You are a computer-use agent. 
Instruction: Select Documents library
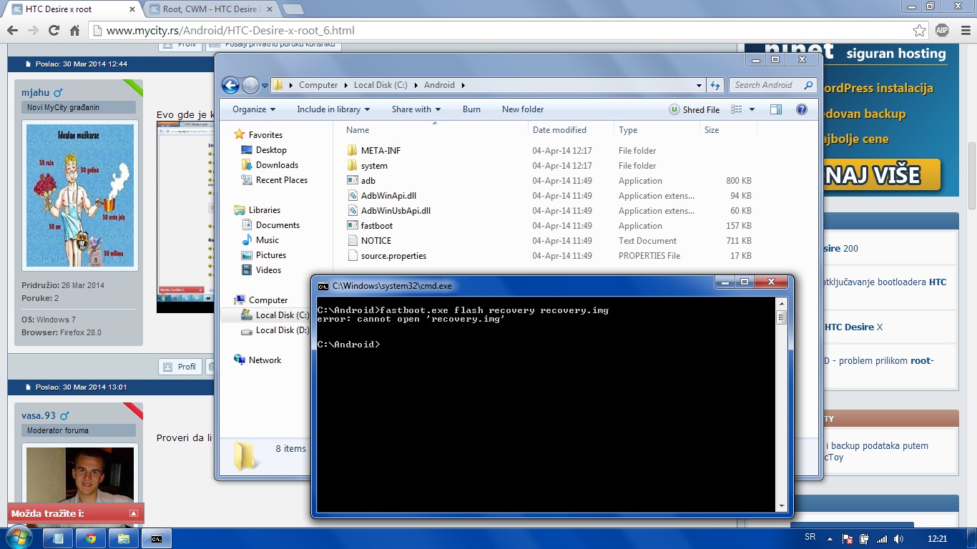click(270, 225)
